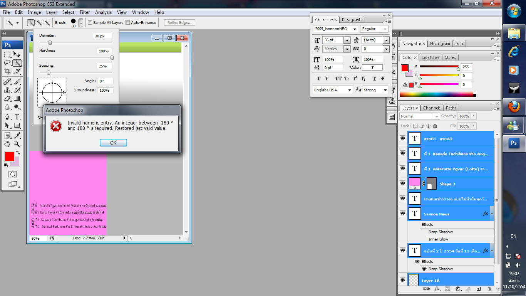Click the Add layer mask icon
Screen dimensions: 526x296
coord(447,289)
